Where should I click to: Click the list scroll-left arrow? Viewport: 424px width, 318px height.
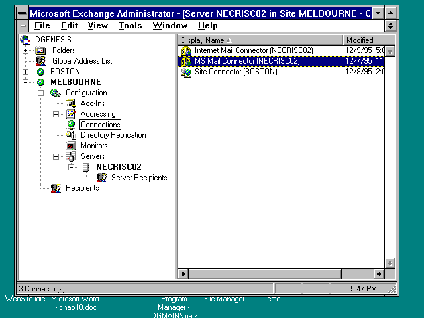point(184,274)
